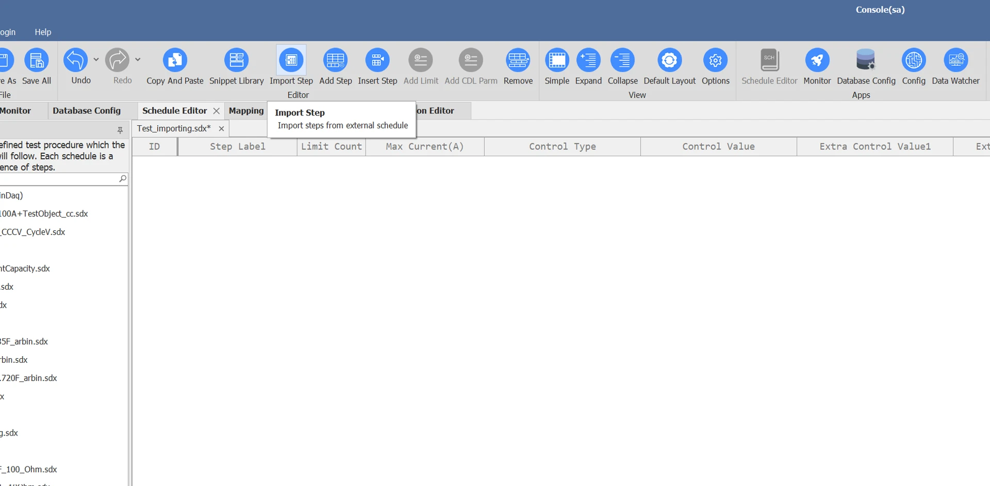Click the Save All icon
Screen dimensions: 990x486
click(37, 60)
